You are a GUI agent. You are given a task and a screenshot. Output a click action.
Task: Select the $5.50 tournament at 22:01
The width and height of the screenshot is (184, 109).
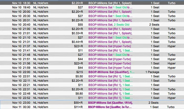pos(92,76)
